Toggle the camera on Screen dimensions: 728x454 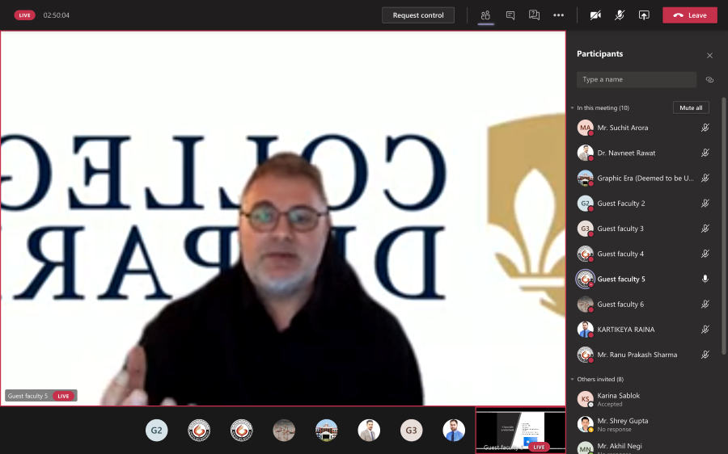(595, 15)
